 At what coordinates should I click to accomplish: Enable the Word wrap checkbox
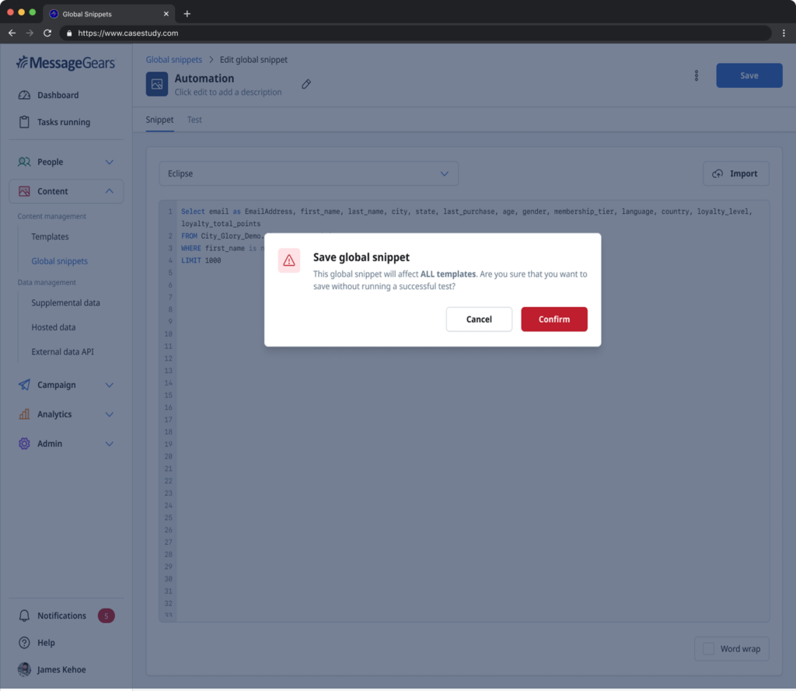coord(708,649)
